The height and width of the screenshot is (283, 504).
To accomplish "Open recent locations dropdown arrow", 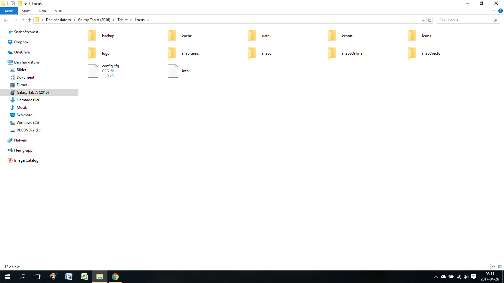I will tap(23, 20).
